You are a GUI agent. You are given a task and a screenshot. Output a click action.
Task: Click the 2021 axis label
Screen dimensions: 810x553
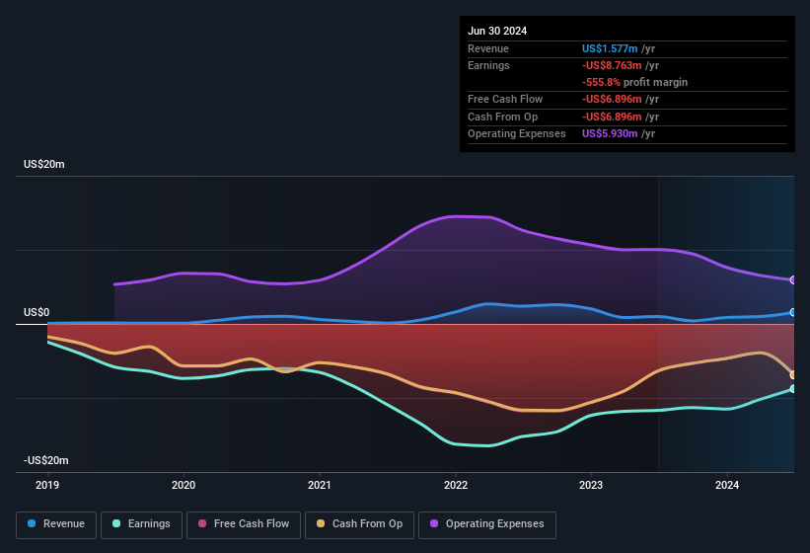point(320,485)
